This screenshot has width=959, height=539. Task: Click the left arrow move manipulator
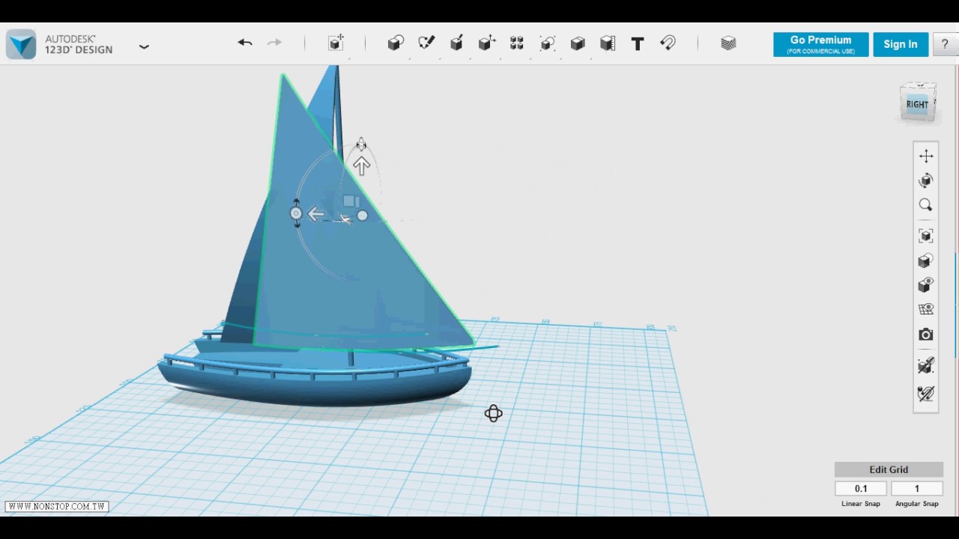pyautogui.click(x=316, y=215)
